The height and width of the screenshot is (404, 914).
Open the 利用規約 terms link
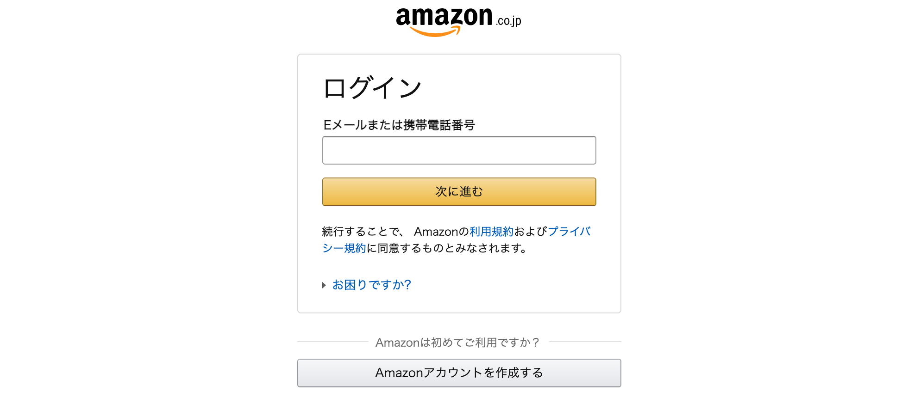491,232
